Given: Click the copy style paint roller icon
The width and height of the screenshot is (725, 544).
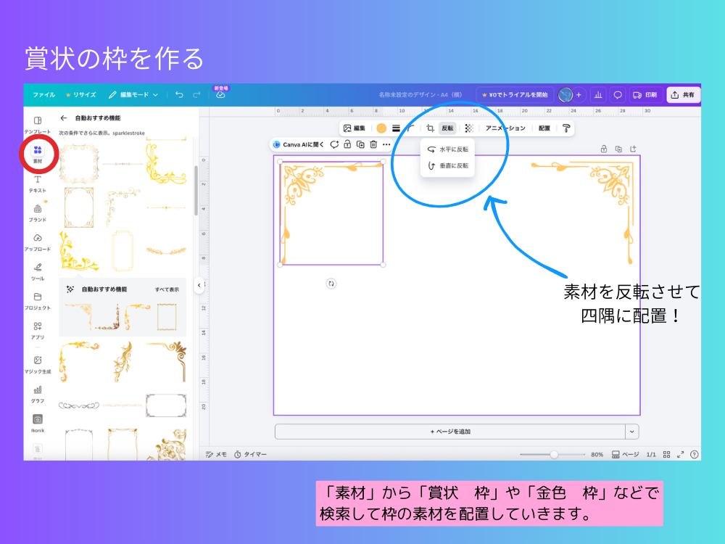Looking at the screenshot, I should coord(566,128).
